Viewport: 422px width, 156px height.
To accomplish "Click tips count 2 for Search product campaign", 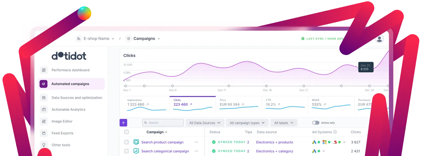I will click(248, 142).
